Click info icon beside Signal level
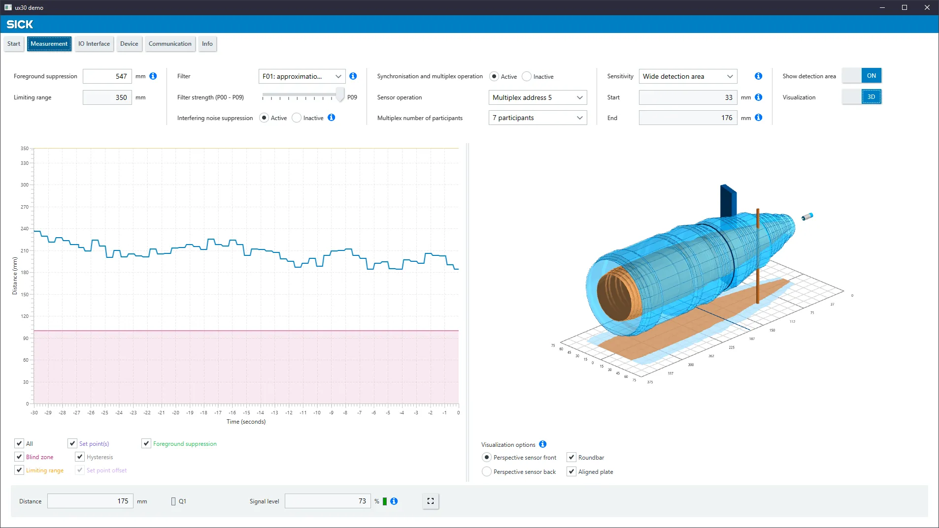Image resolution: width=939 pixels, height=528 pixels. [394, 501]
